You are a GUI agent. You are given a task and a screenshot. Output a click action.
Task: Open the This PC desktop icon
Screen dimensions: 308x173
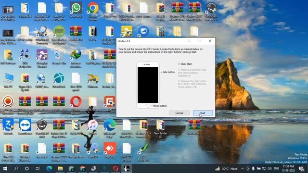[8, 80]
